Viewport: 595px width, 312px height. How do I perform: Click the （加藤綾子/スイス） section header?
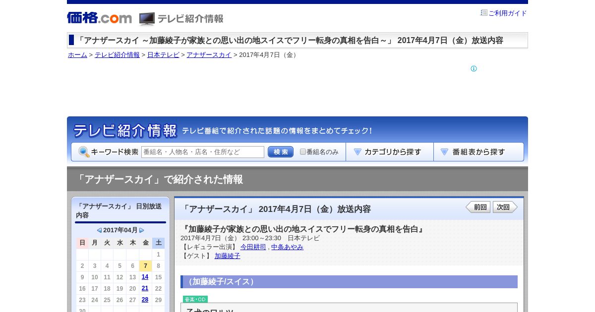[x=349, y=282]
